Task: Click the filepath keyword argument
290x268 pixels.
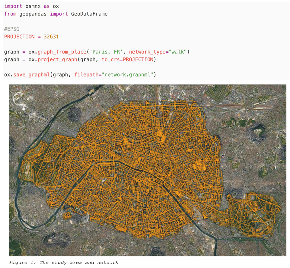Action: click(86, 75)
